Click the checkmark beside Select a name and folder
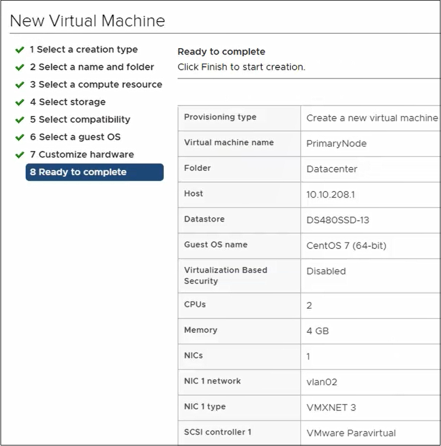The height and width of the screenshot is (446, 441). pyautogui.click(x=19, y=67)
